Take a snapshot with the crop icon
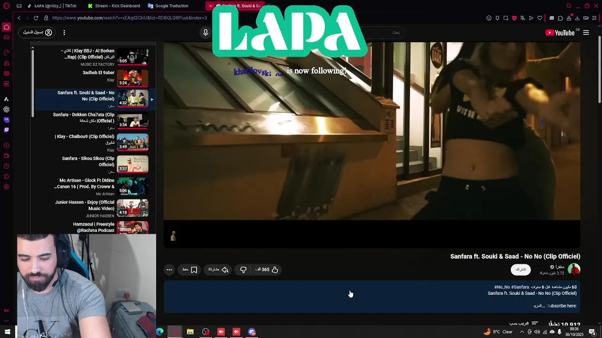 coord(506,18)
